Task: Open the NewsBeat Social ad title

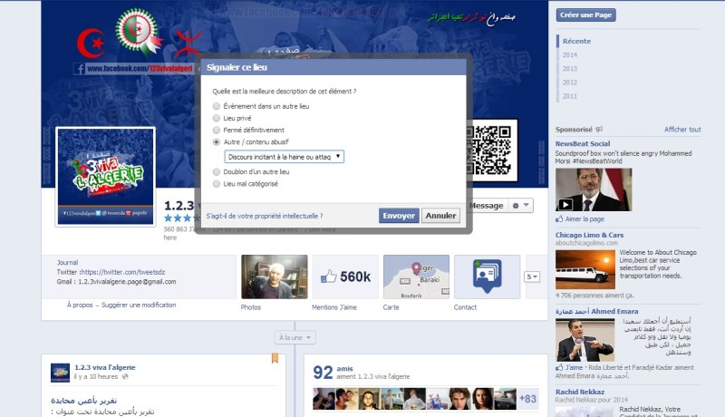Action: (x=583, y=144)
